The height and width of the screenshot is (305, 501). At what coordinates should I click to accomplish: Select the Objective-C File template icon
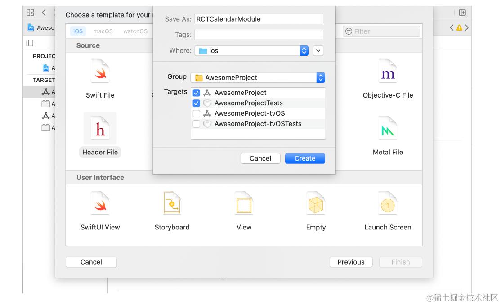[x=388, y=71]
